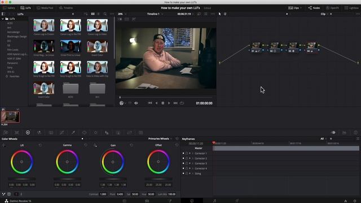Open the Camera Raw palette

[x=6, y=133]
